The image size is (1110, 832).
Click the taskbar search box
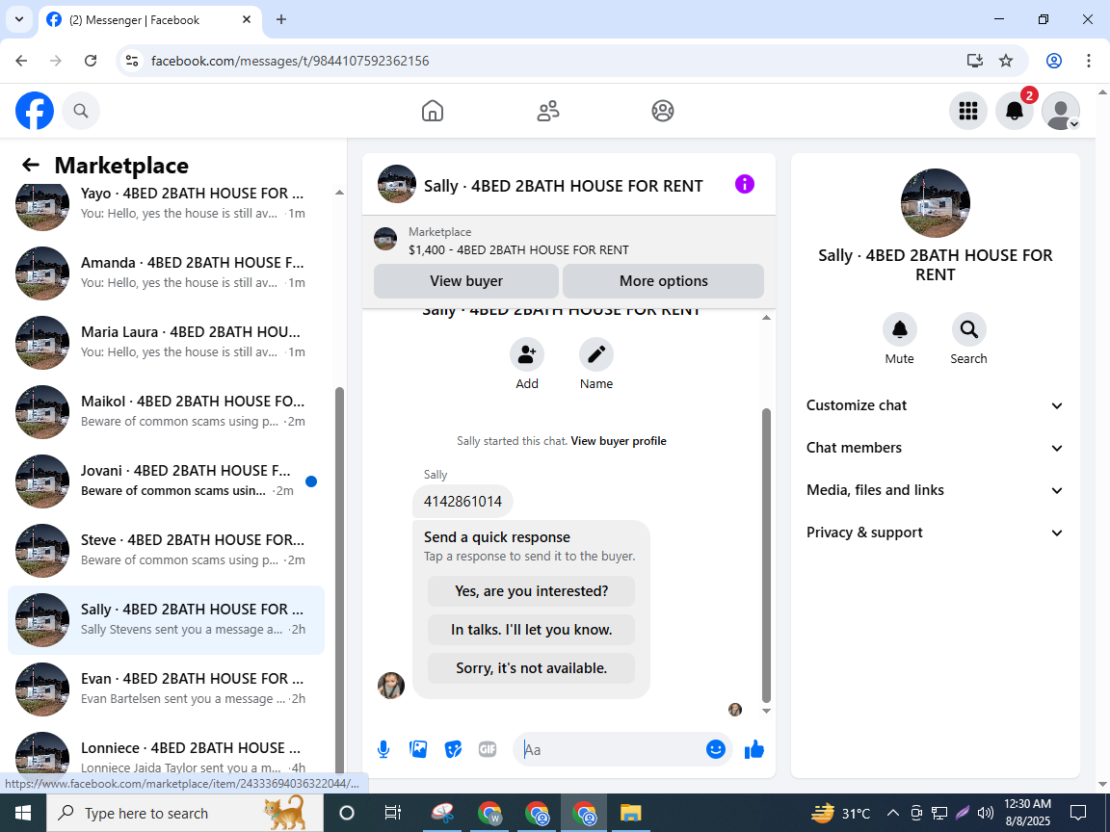185,813
